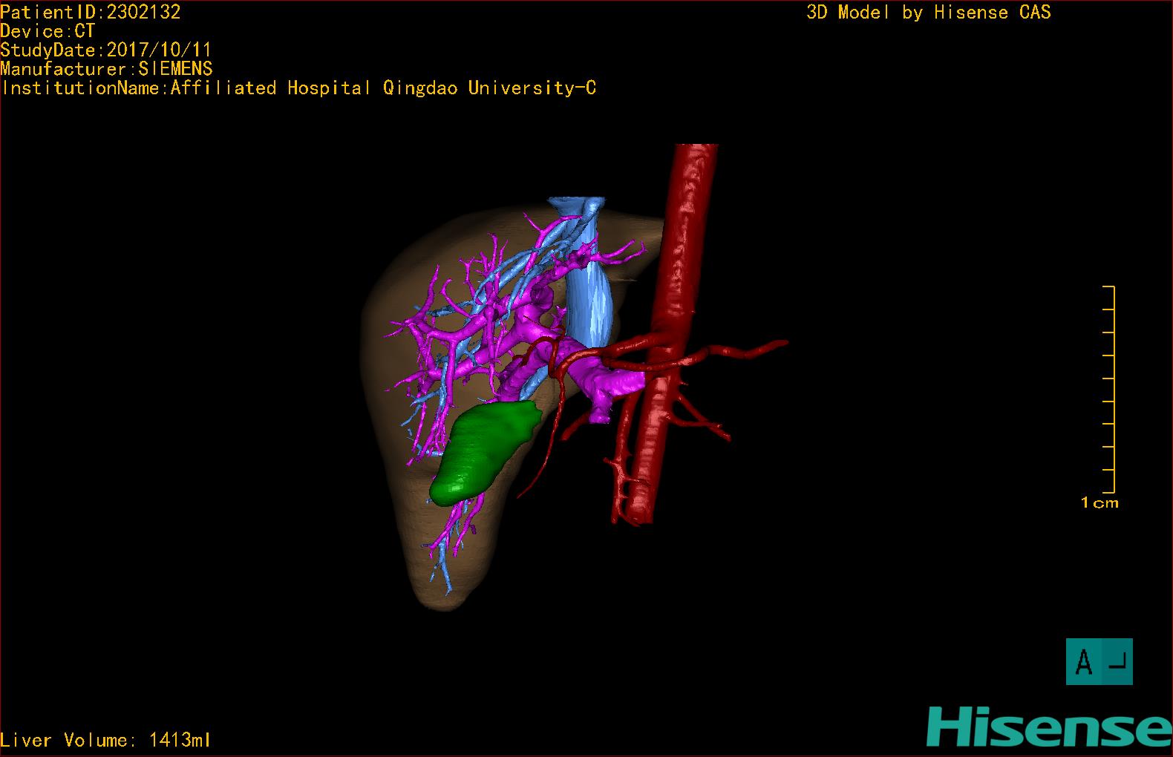Click the InstitutionName Affiliated Hospital text
This screenshot has height=757, width=1173.
299,88
